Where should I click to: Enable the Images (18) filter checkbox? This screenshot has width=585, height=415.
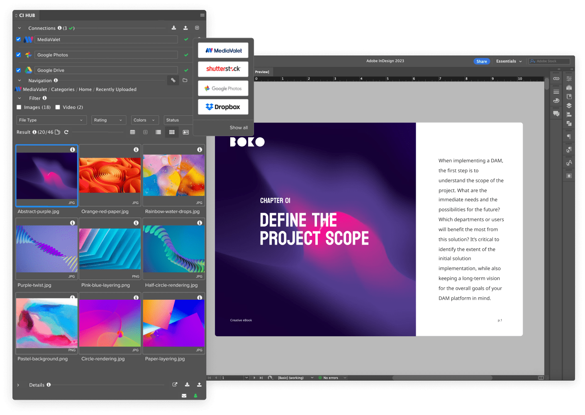click(x=19, y=107)
